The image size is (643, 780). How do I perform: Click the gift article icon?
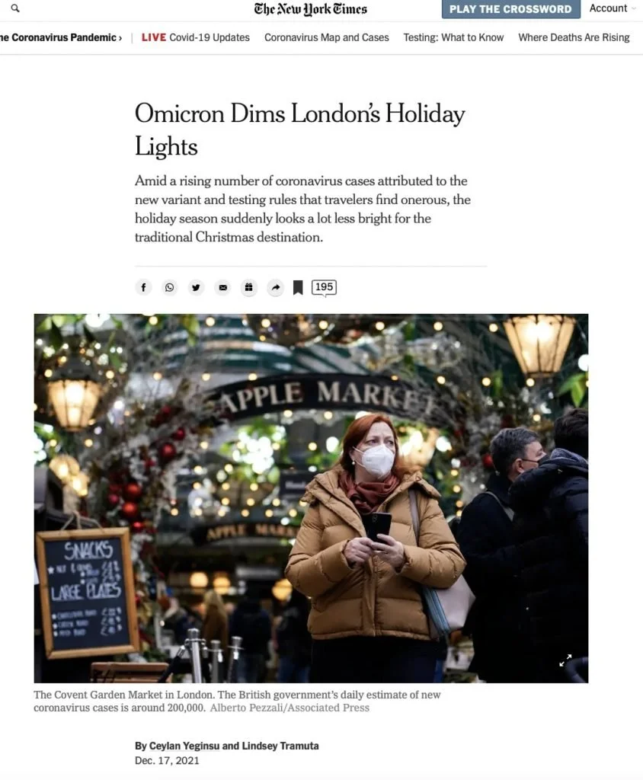[249, 287]
